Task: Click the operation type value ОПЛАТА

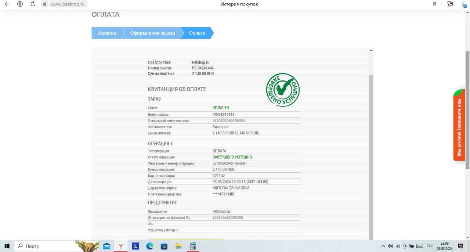Action: coord(219,151)
